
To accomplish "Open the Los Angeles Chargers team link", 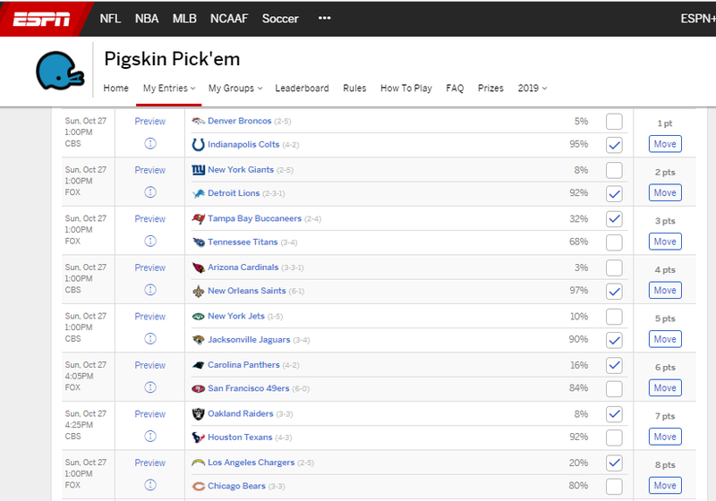I will pyautogui.click(x=251, y=463).
